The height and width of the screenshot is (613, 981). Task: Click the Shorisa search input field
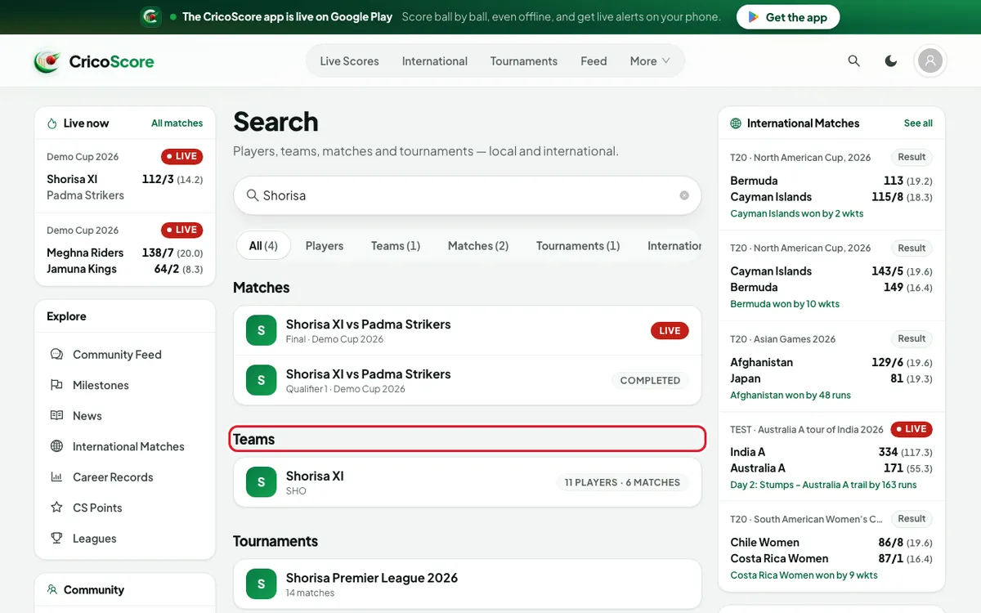[468, 195]
